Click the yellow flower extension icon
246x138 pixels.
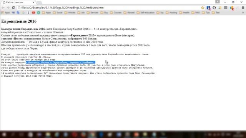pyautogui.click(x=220, y=8)
